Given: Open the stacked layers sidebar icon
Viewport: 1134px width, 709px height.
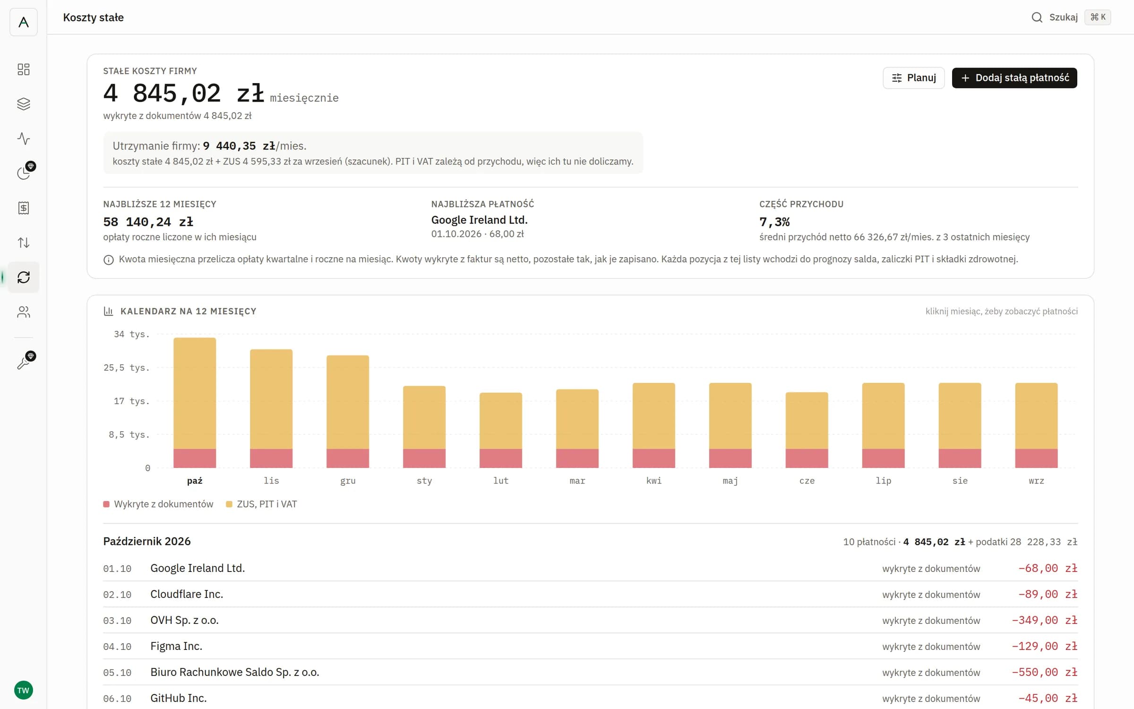Looking at the screenshot, I should point(23,104).
